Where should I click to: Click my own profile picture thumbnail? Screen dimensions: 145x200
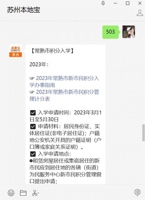point(129,32)
